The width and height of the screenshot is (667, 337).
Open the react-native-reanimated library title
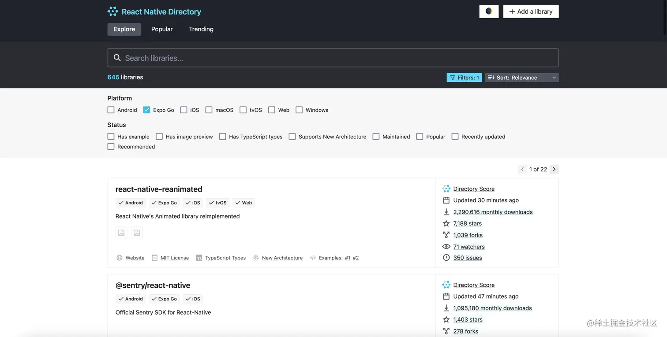159,189
